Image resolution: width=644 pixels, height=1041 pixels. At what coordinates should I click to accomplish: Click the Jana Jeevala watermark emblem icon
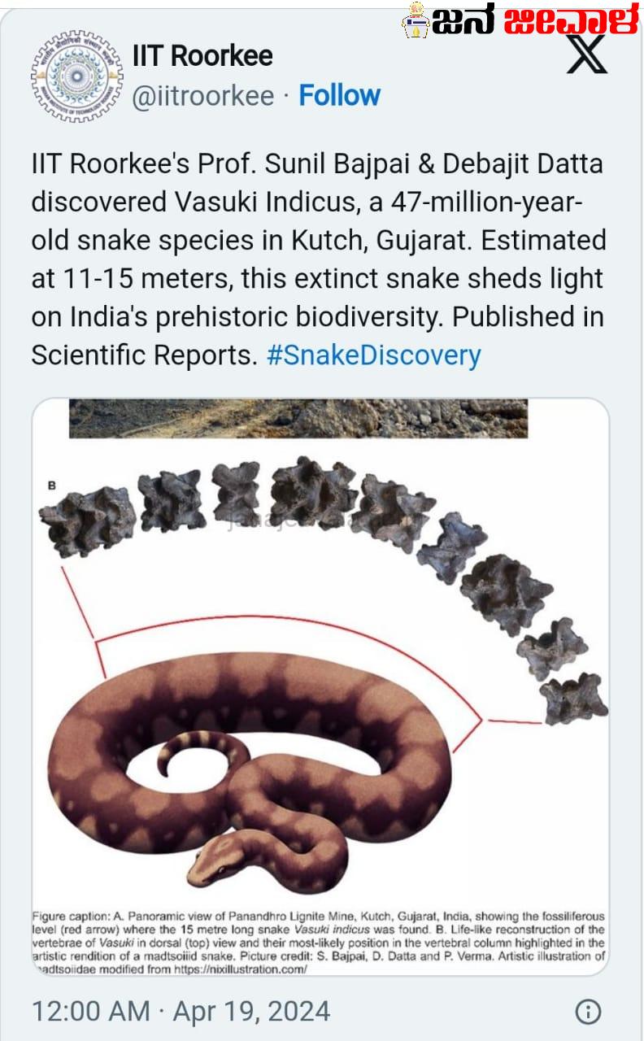click(x=416, y=20)
